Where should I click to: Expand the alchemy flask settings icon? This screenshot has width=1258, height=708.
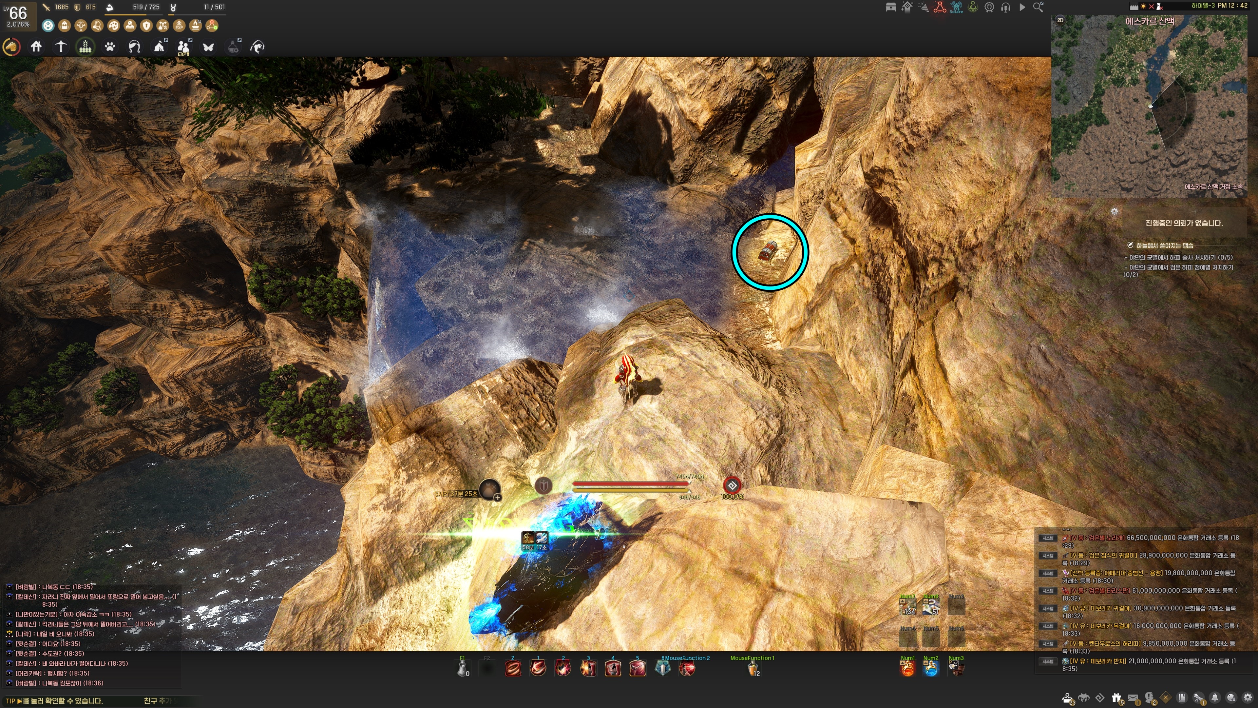coord(234,47)
